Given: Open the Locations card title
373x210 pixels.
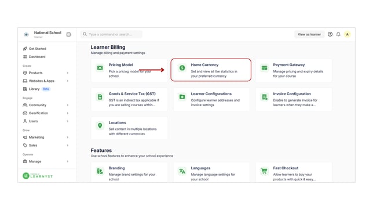Looking at the screenshot, I should 117,122.
